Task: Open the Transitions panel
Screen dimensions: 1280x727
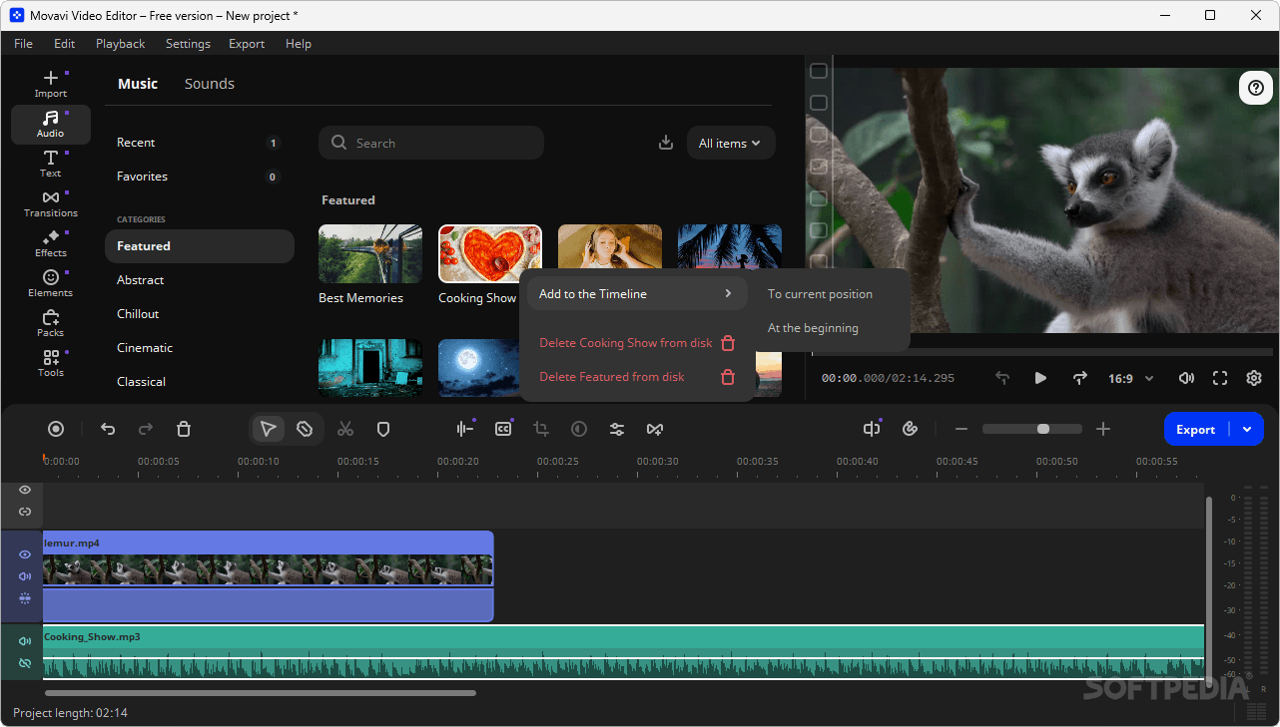Action: coord(51,204)
